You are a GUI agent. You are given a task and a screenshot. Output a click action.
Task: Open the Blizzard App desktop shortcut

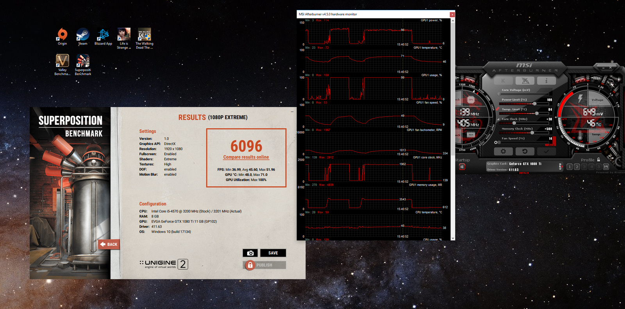click(103, 37)
